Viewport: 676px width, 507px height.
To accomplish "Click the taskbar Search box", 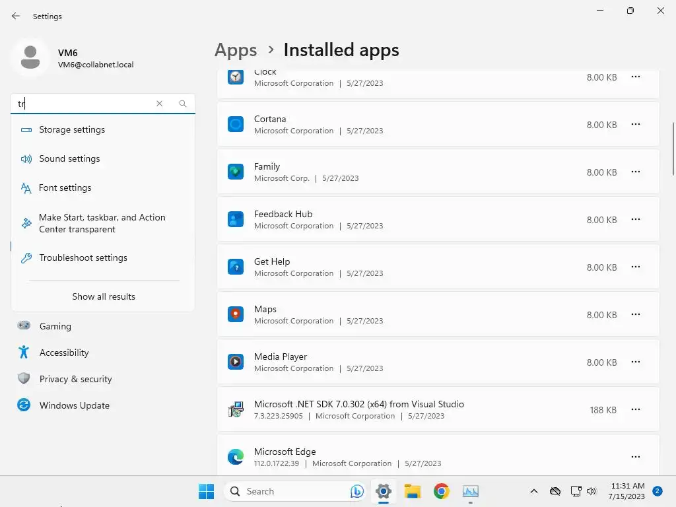I will 294,491.
